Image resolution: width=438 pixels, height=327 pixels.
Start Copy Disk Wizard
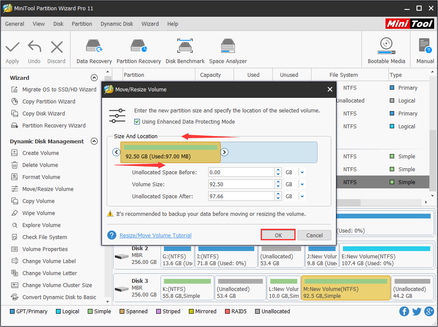click(38, 113)
